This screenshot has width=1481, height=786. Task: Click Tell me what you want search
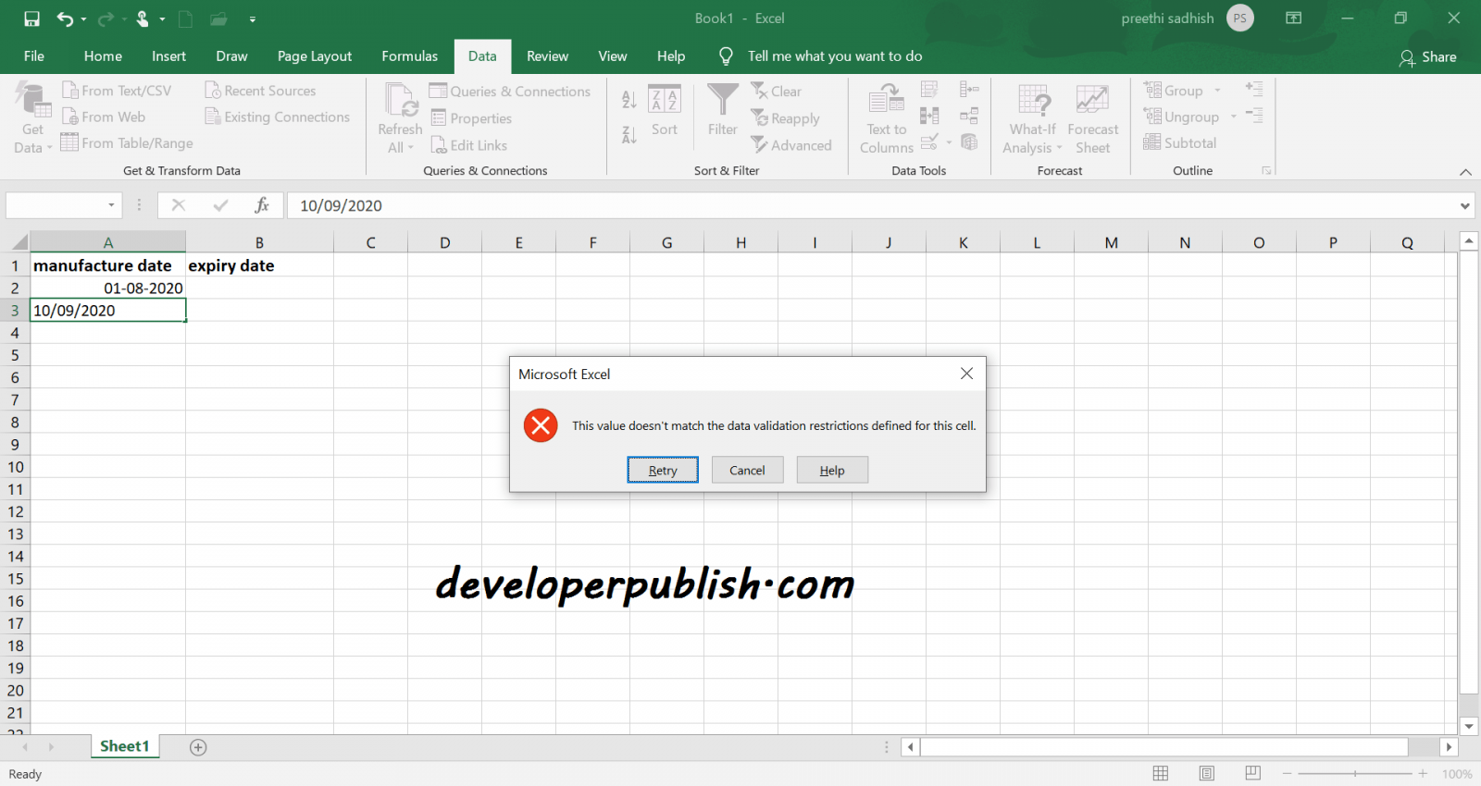[820, 55]
